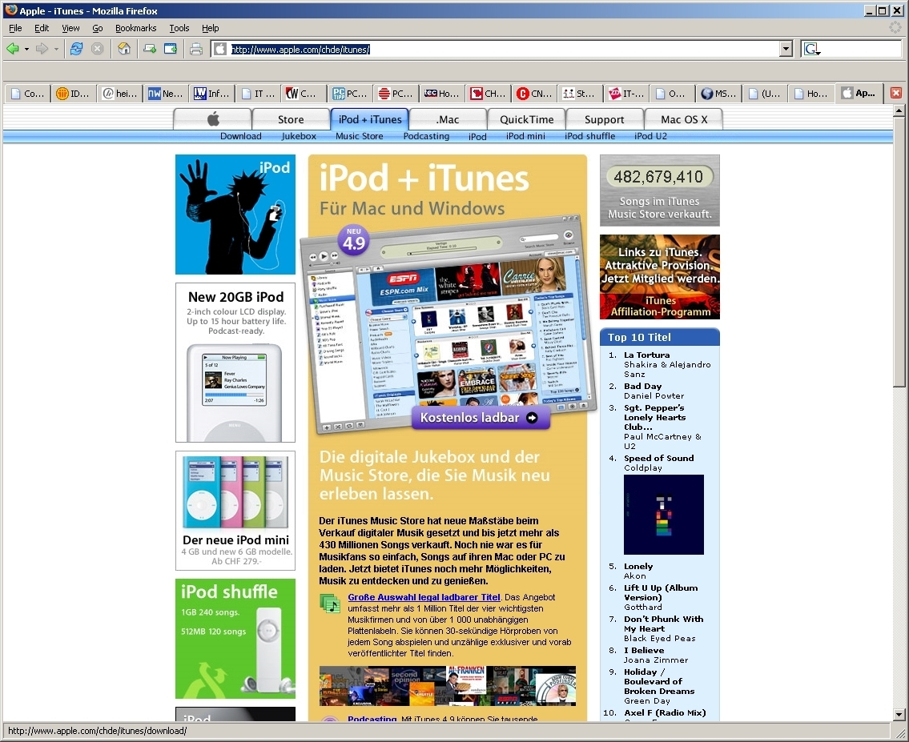The width and height of the screenshot is (909, 742).
Task: Click the 'Speed of Sound' top 10 title
Action: point(658,458)
